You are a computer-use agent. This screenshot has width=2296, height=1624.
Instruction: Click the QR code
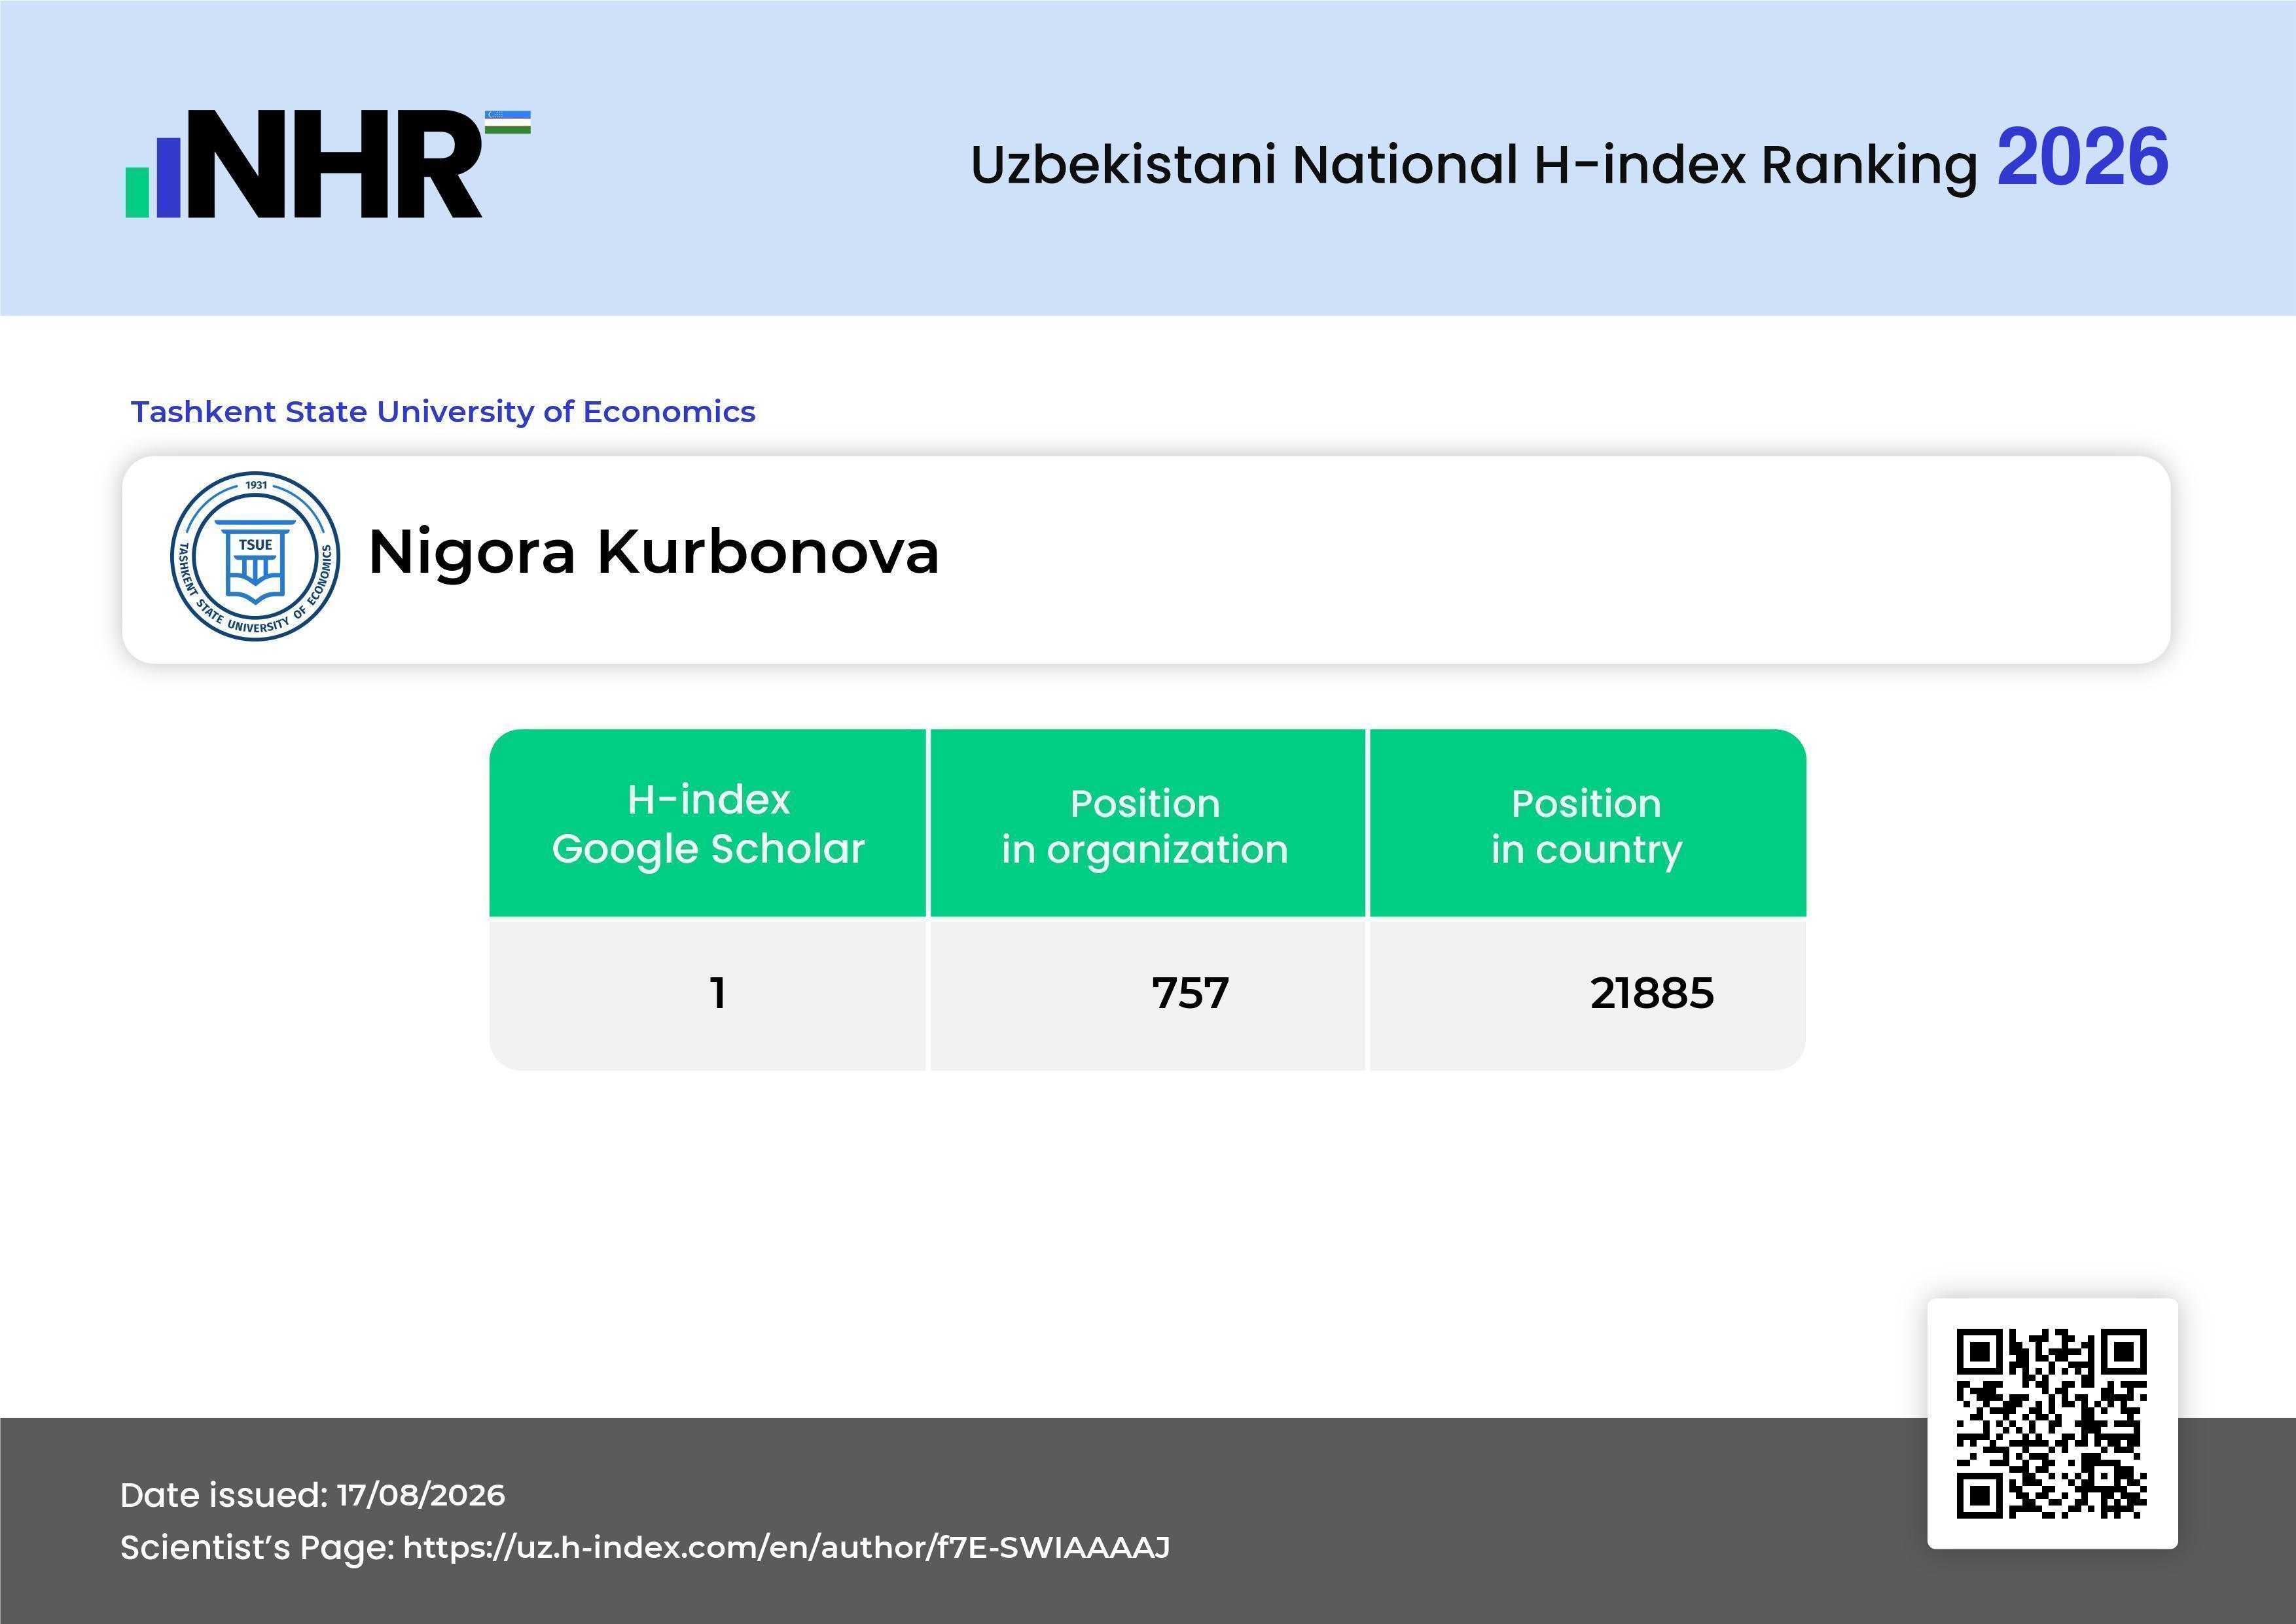2052,1423
